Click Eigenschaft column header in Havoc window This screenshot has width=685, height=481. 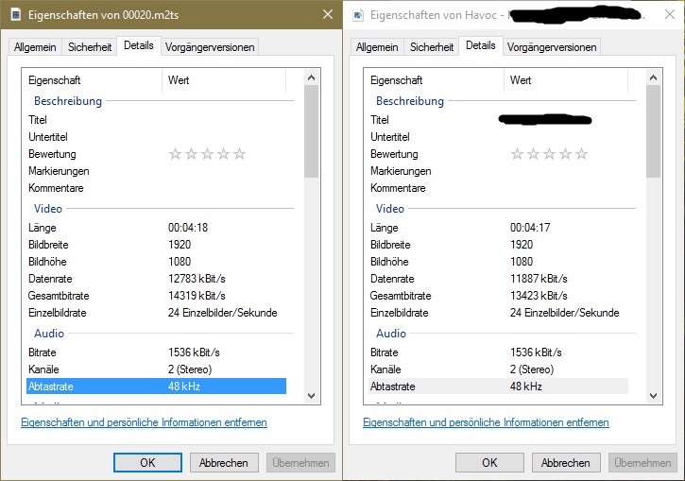(434, 80)
